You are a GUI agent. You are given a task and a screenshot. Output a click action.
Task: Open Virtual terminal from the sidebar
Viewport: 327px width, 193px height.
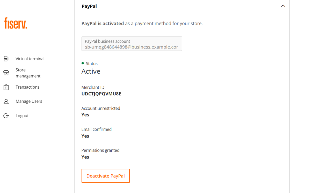30,59
